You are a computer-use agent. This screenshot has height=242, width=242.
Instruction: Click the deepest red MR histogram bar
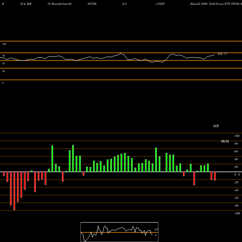pos(15,191)
